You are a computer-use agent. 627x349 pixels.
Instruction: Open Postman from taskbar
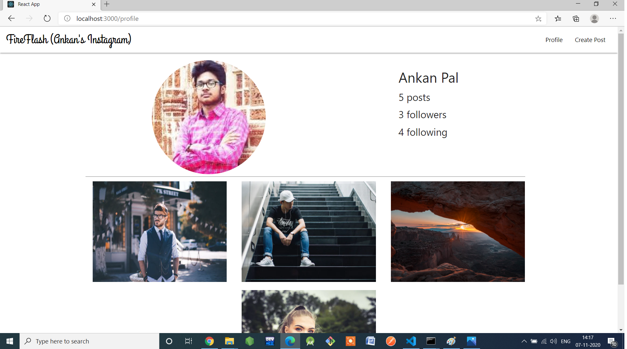(x=391, y=341)
